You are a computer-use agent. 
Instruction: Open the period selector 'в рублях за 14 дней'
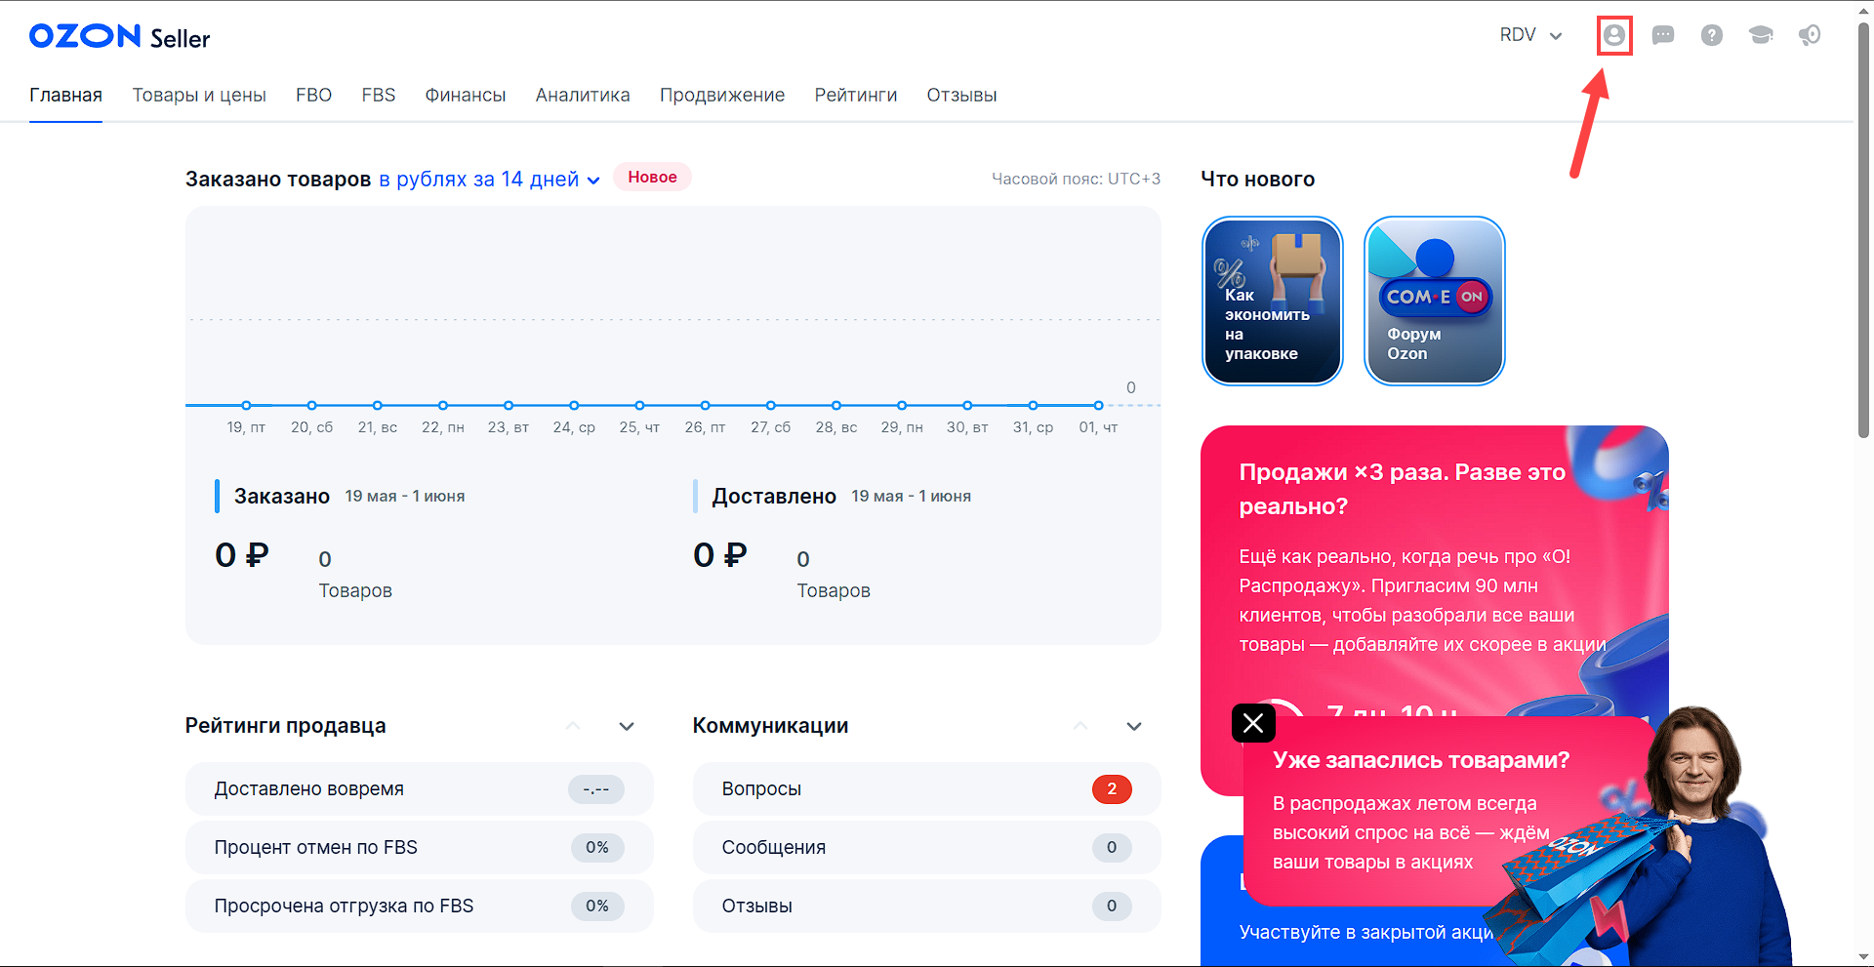tap(489, 180)
